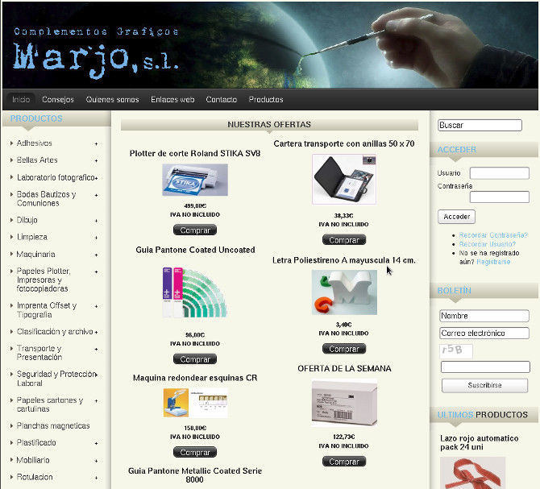Expand the Maquinaria submenu
540x489 pixels.
96,255
